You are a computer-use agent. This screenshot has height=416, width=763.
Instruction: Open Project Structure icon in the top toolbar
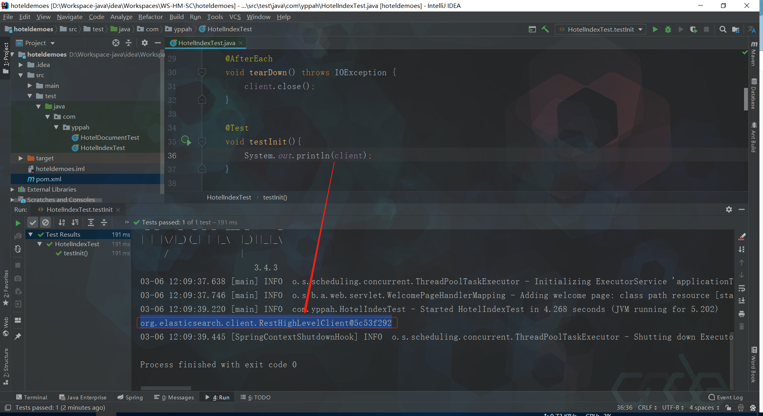pos(736,29)
